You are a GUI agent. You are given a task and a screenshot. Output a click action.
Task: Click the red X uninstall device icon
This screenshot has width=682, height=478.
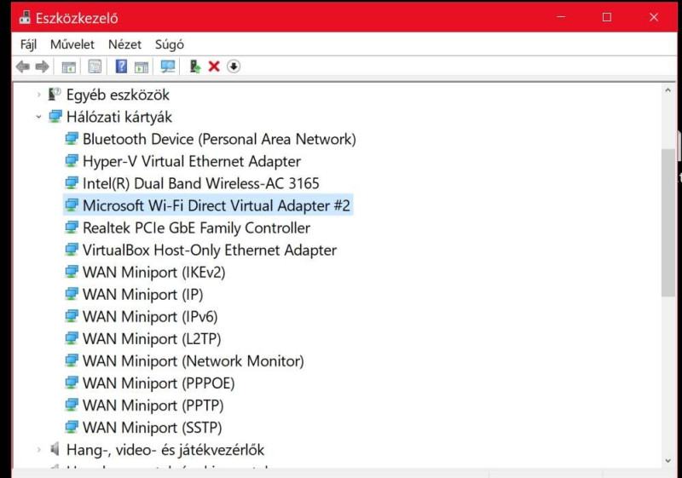tap(214, 66)
